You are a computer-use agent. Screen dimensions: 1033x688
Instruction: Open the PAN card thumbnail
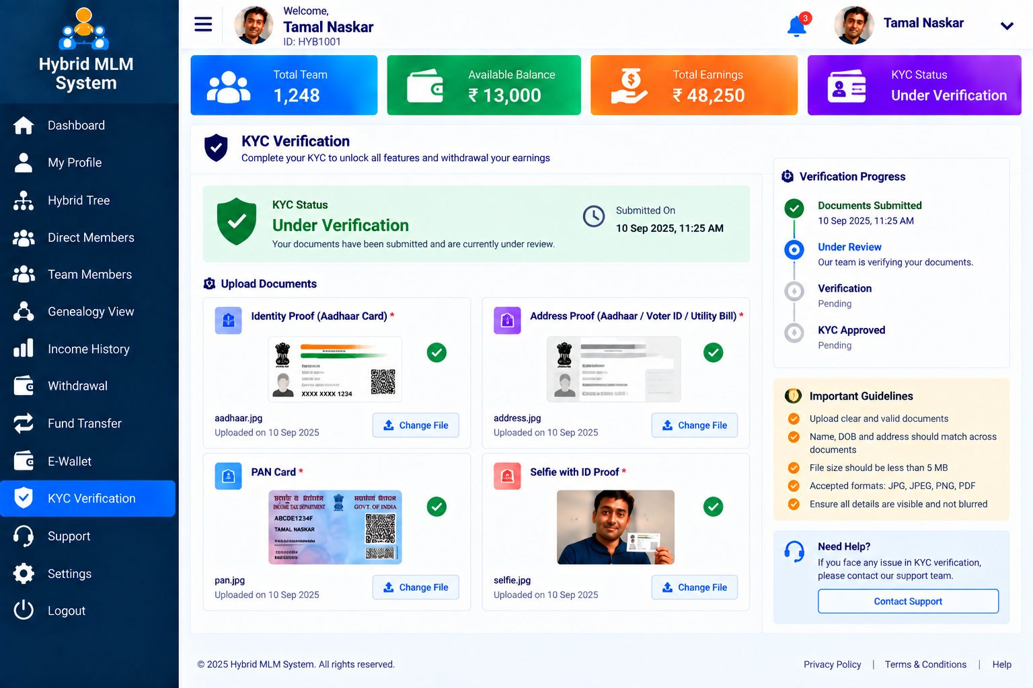335,527
